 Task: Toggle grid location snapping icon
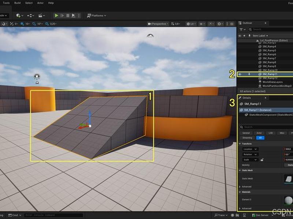tap(22, 24)
